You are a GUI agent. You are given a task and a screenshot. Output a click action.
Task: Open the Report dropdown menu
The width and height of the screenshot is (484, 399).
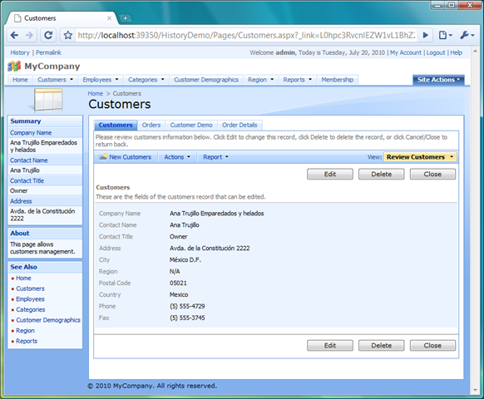coord(215,157)
